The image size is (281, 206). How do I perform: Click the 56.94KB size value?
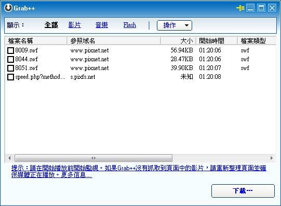click(182, 50)
